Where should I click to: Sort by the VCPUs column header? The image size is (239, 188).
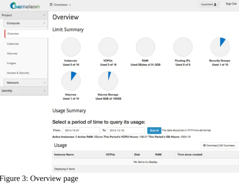coord(111,155)
